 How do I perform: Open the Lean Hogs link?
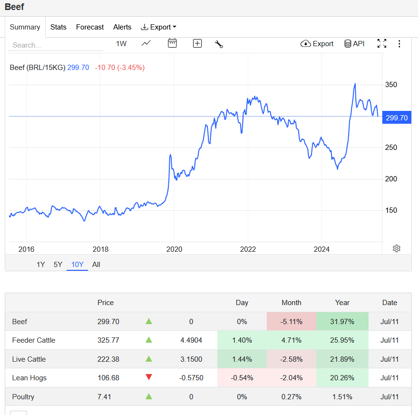(29, 378)
